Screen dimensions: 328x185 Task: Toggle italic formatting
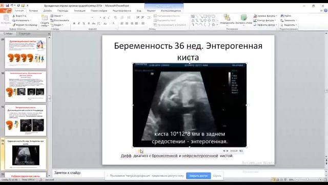coord(79,24)
